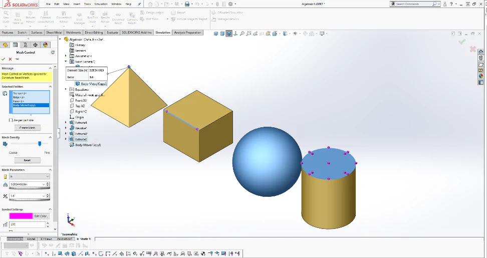Switch to PropertyManager tab icon
The image size is (487, 258).
[15, 45]
